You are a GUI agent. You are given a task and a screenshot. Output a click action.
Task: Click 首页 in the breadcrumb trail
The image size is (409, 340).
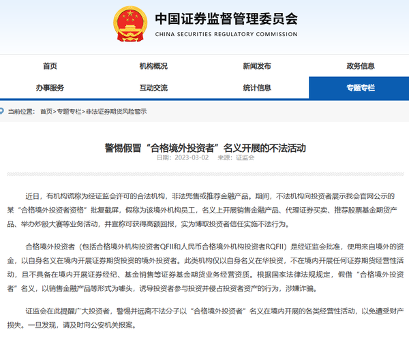(46, 110)
